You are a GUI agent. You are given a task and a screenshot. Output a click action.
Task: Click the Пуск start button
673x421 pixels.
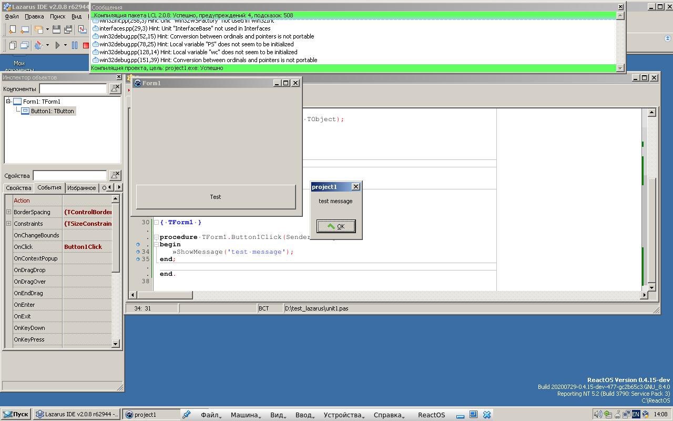pyautogui.click(x=16, y=415)
